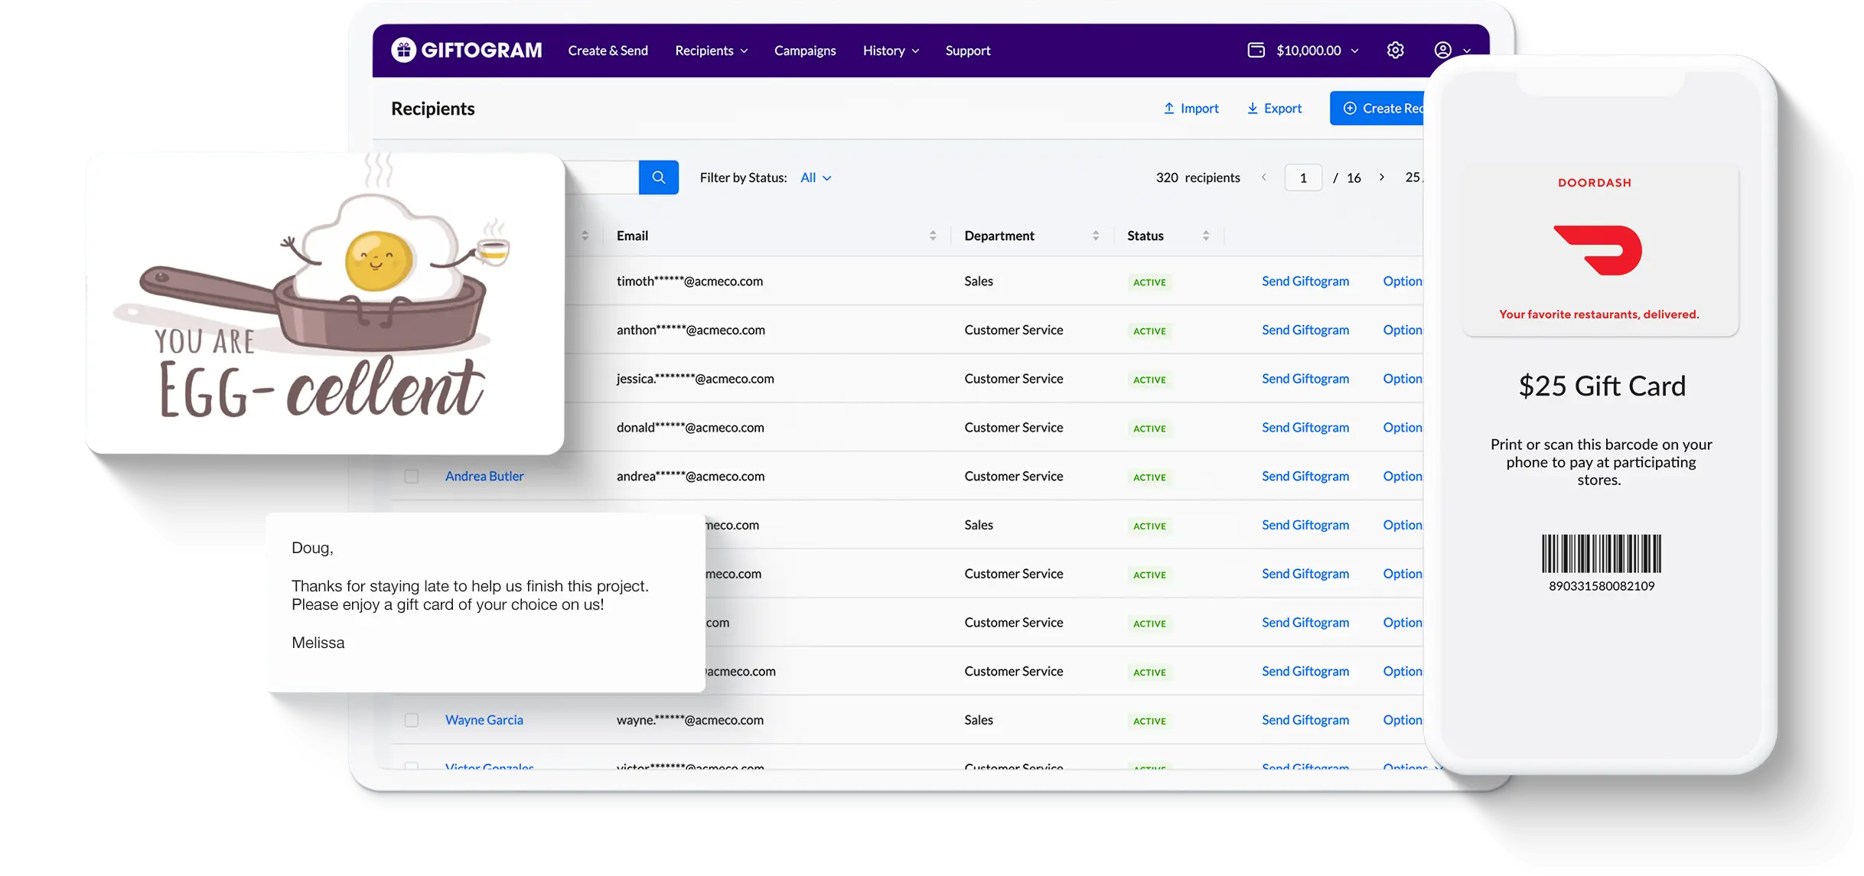Click the DoorDash logo on phone
This screenshot has width=1864, height=876.
tap(1598, 250)
